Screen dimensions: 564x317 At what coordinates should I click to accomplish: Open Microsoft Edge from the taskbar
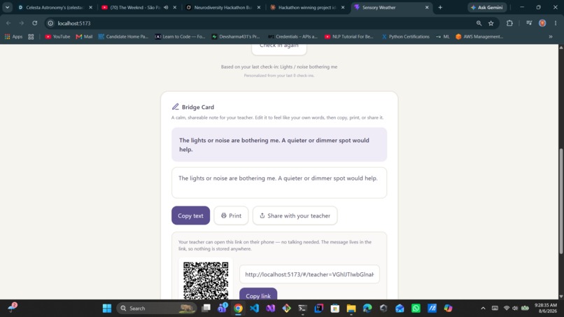[367, 309]
